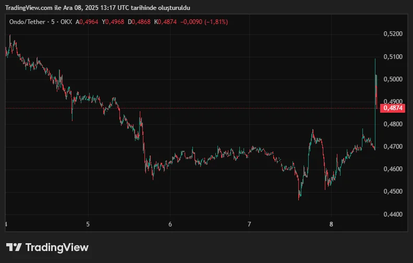Click the TradingView logo icon
Image resolution: width=413 pixels, height=263 pixels.
click(x=14, y=247)
